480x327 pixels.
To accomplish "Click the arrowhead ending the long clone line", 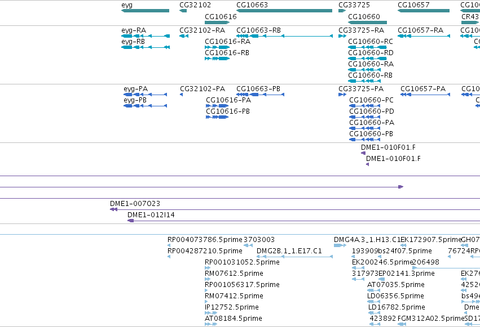I will (x=400, y=187).
